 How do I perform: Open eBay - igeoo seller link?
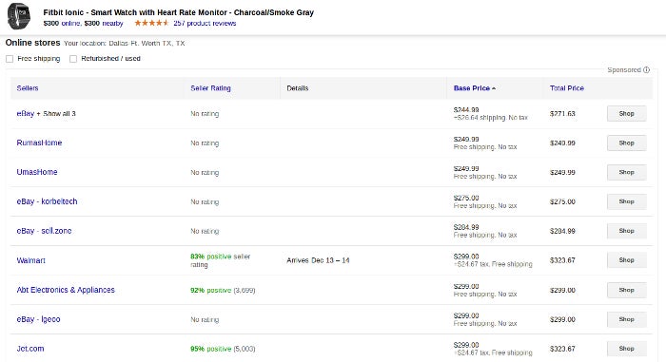click(x=38, y=319)
